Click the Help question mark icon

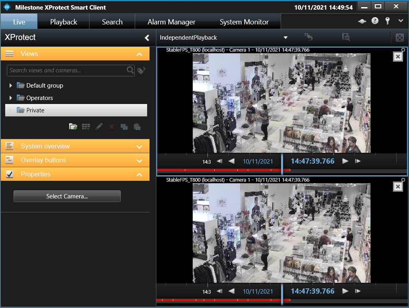tap(375, 21)
